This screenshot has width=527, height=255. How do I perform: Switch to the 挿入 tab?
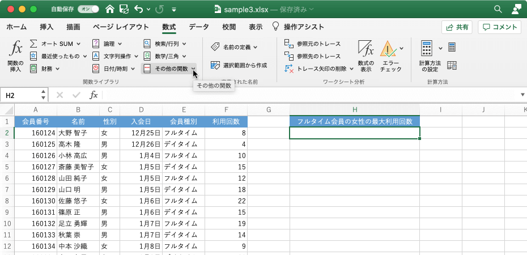[x=46, y=27]
